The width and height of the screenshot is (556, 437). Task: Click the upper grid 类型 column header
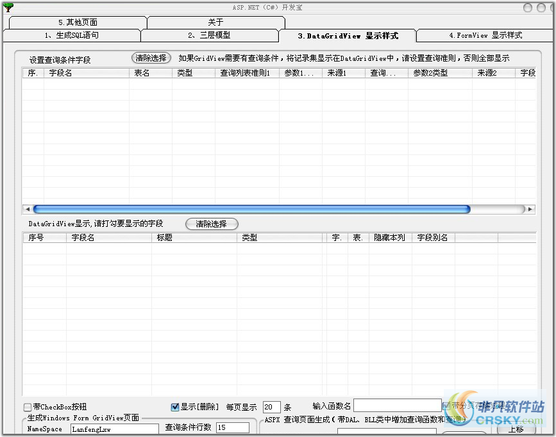coord(194,73)
